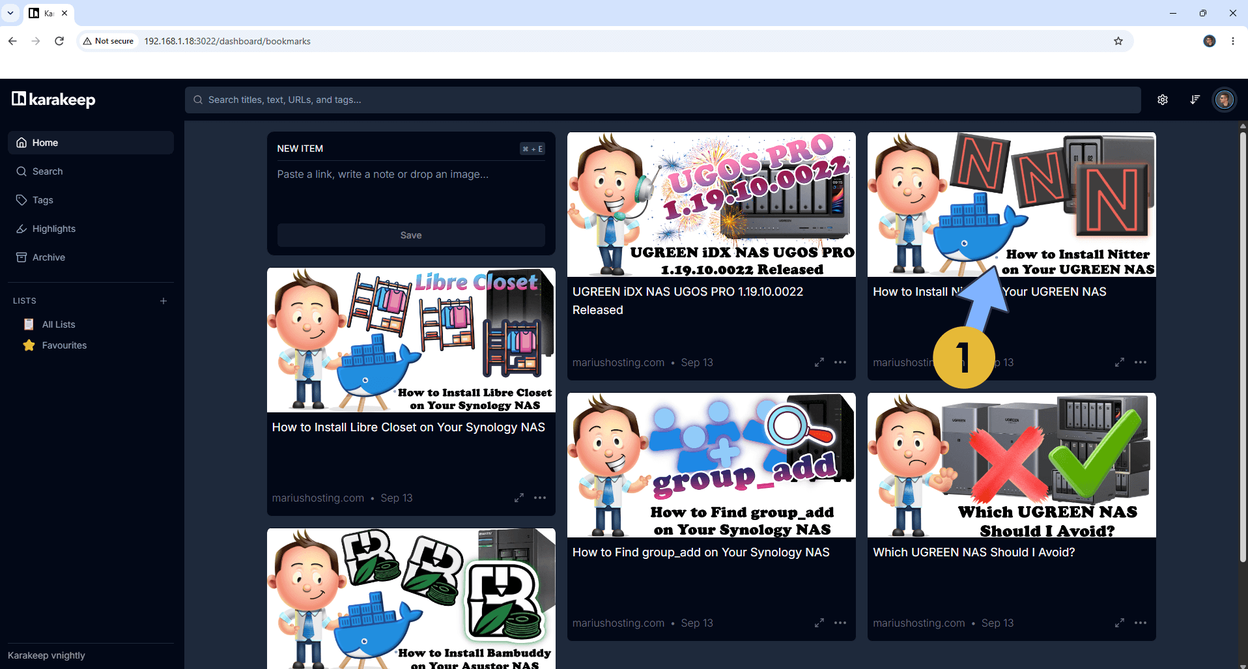
Task: Open UGREEN iDX NAS UGOS PRO title link
Action: 688,301
